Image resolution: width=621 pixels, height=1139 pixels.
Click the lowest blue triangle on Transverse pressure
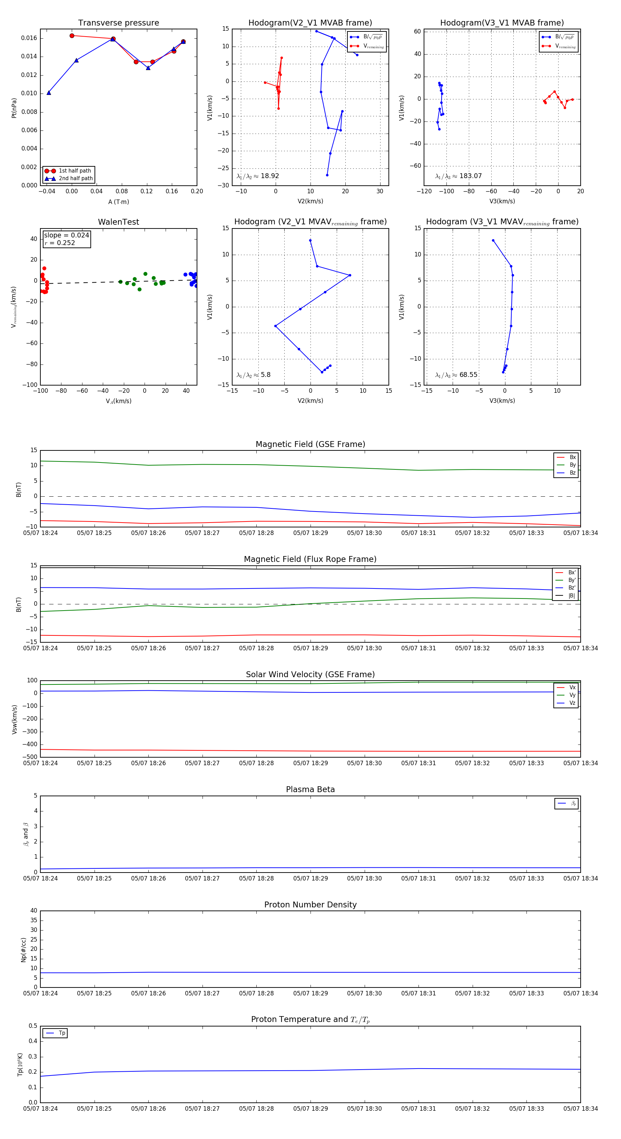pos(49,93)
